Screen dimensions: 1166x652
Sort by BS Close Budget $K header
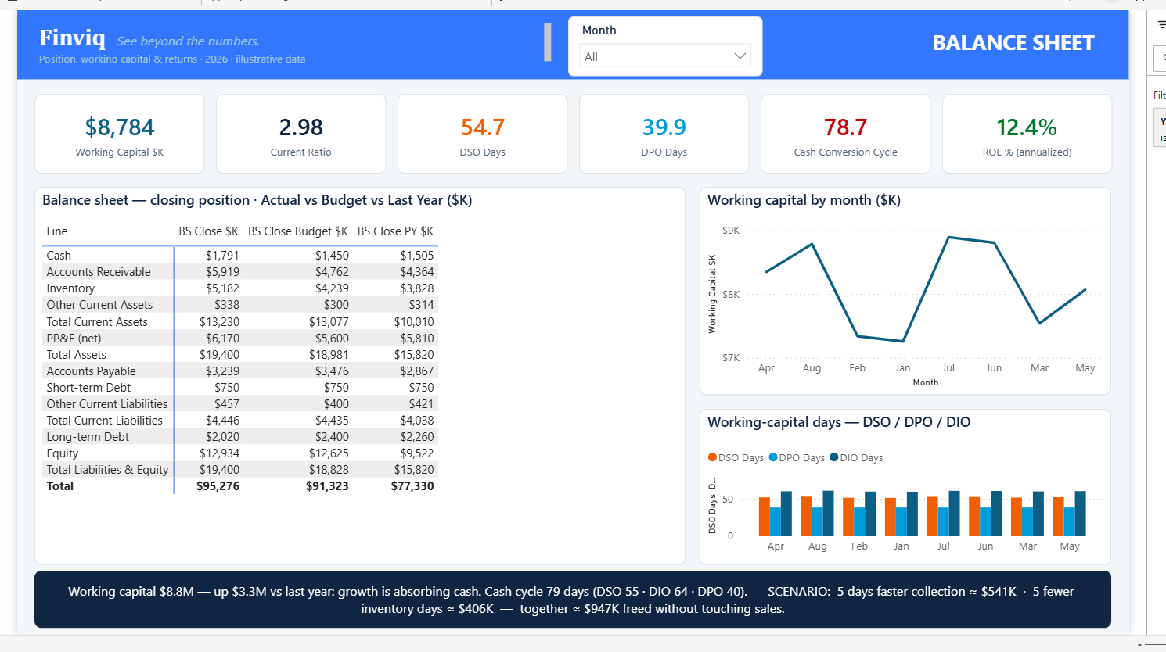click(x=298, y=231)
